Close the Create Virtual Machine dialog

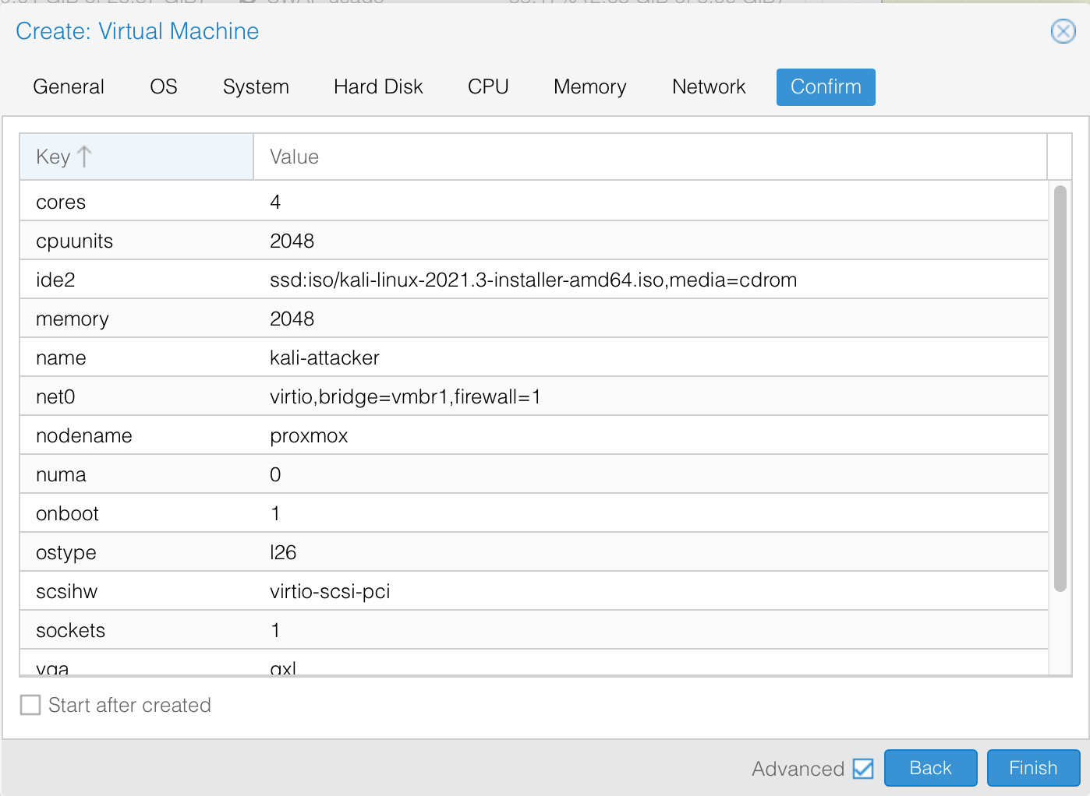[x=1063, y=31]
